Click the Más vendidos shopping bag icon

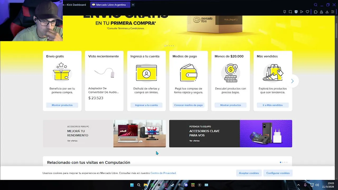click(273, 72)
